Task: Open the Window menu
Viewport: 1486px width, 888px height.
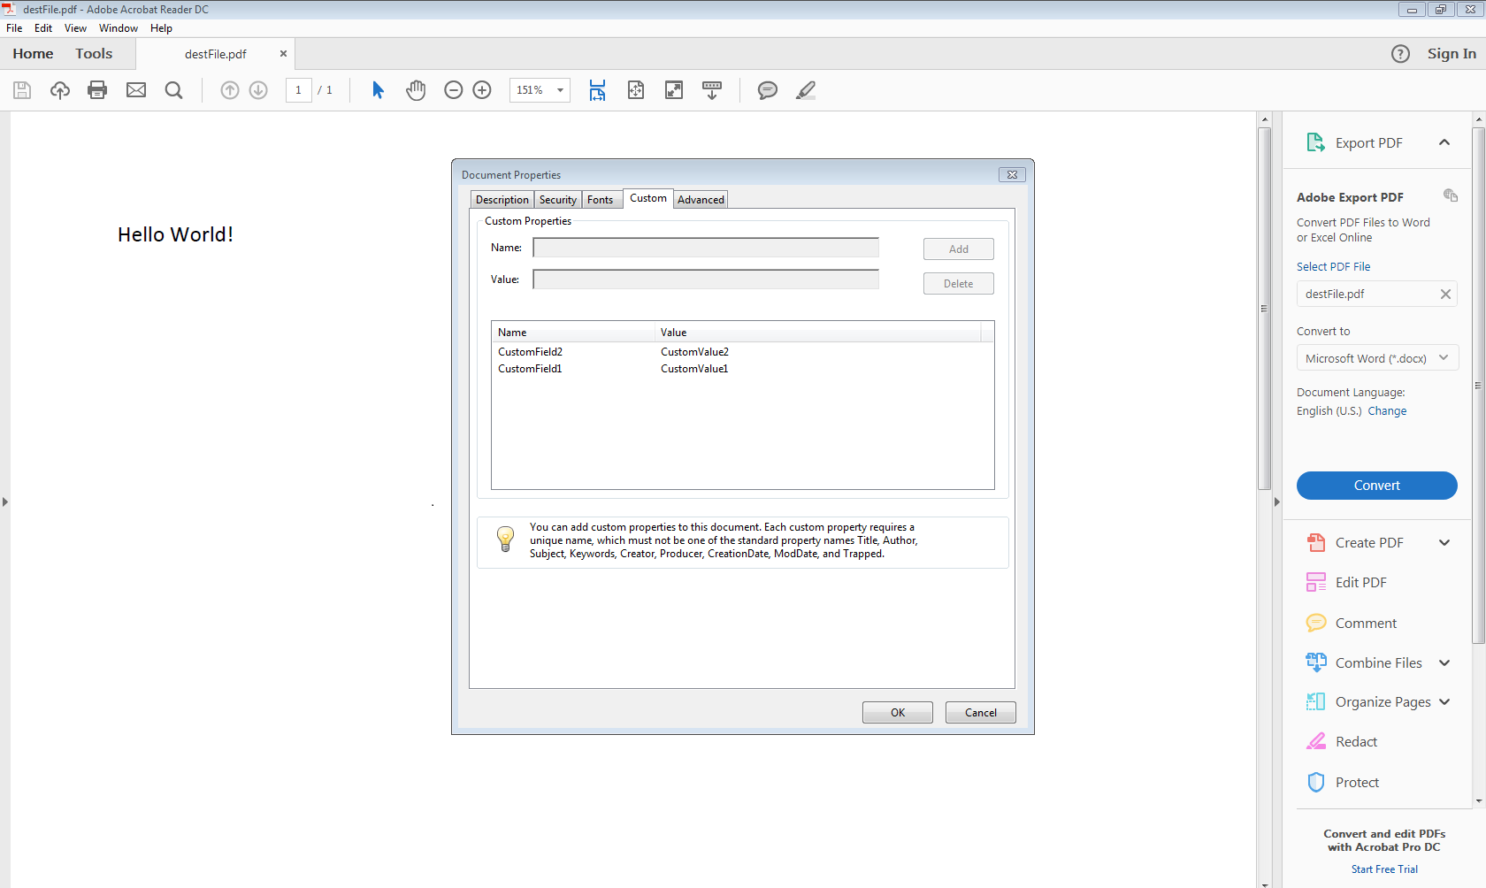Action: (118, 27)
